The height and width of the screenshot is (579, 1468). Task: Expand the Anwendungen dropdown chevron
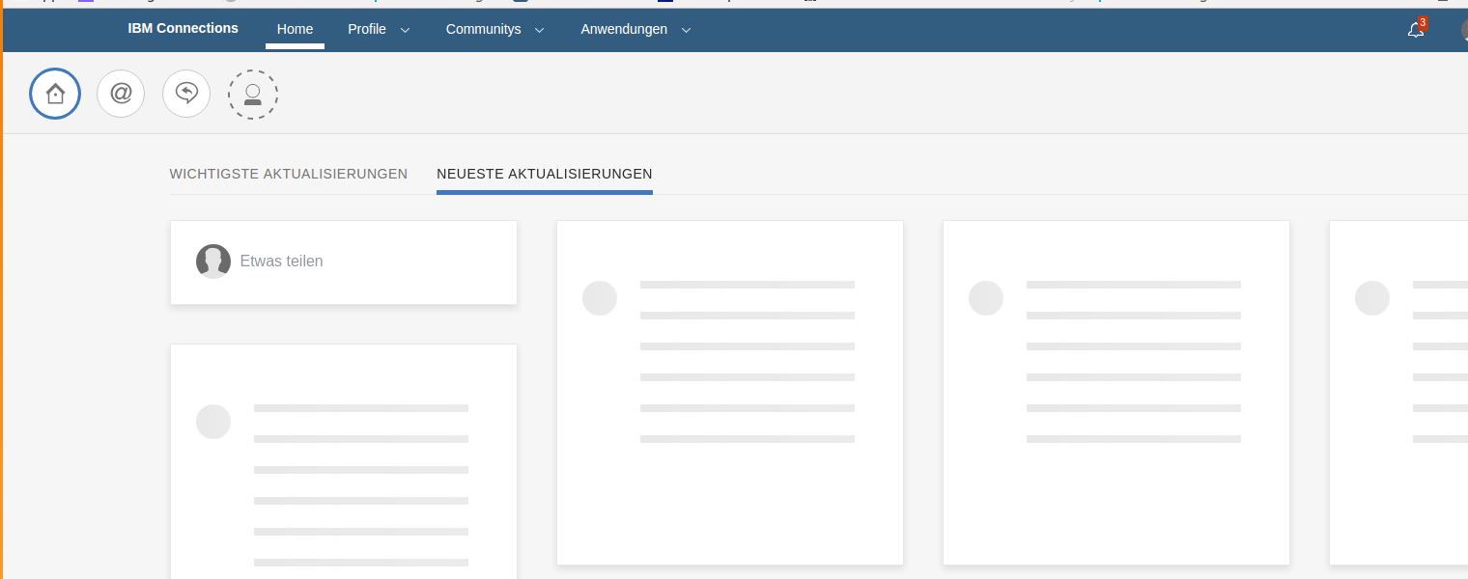coord(687,30)
